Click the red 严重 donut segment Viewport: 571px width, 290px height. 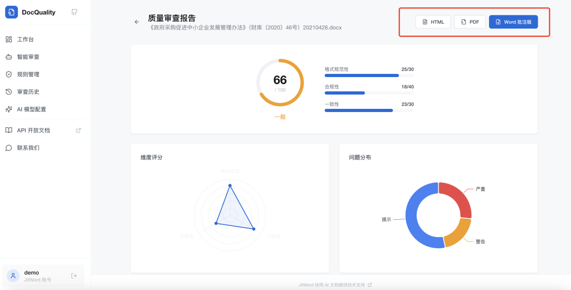pyautogui.click(x=458, y=197)
